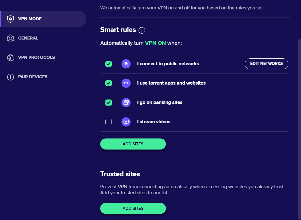
Task: Click the P2P torrent icon
Action: coord(126,83)
